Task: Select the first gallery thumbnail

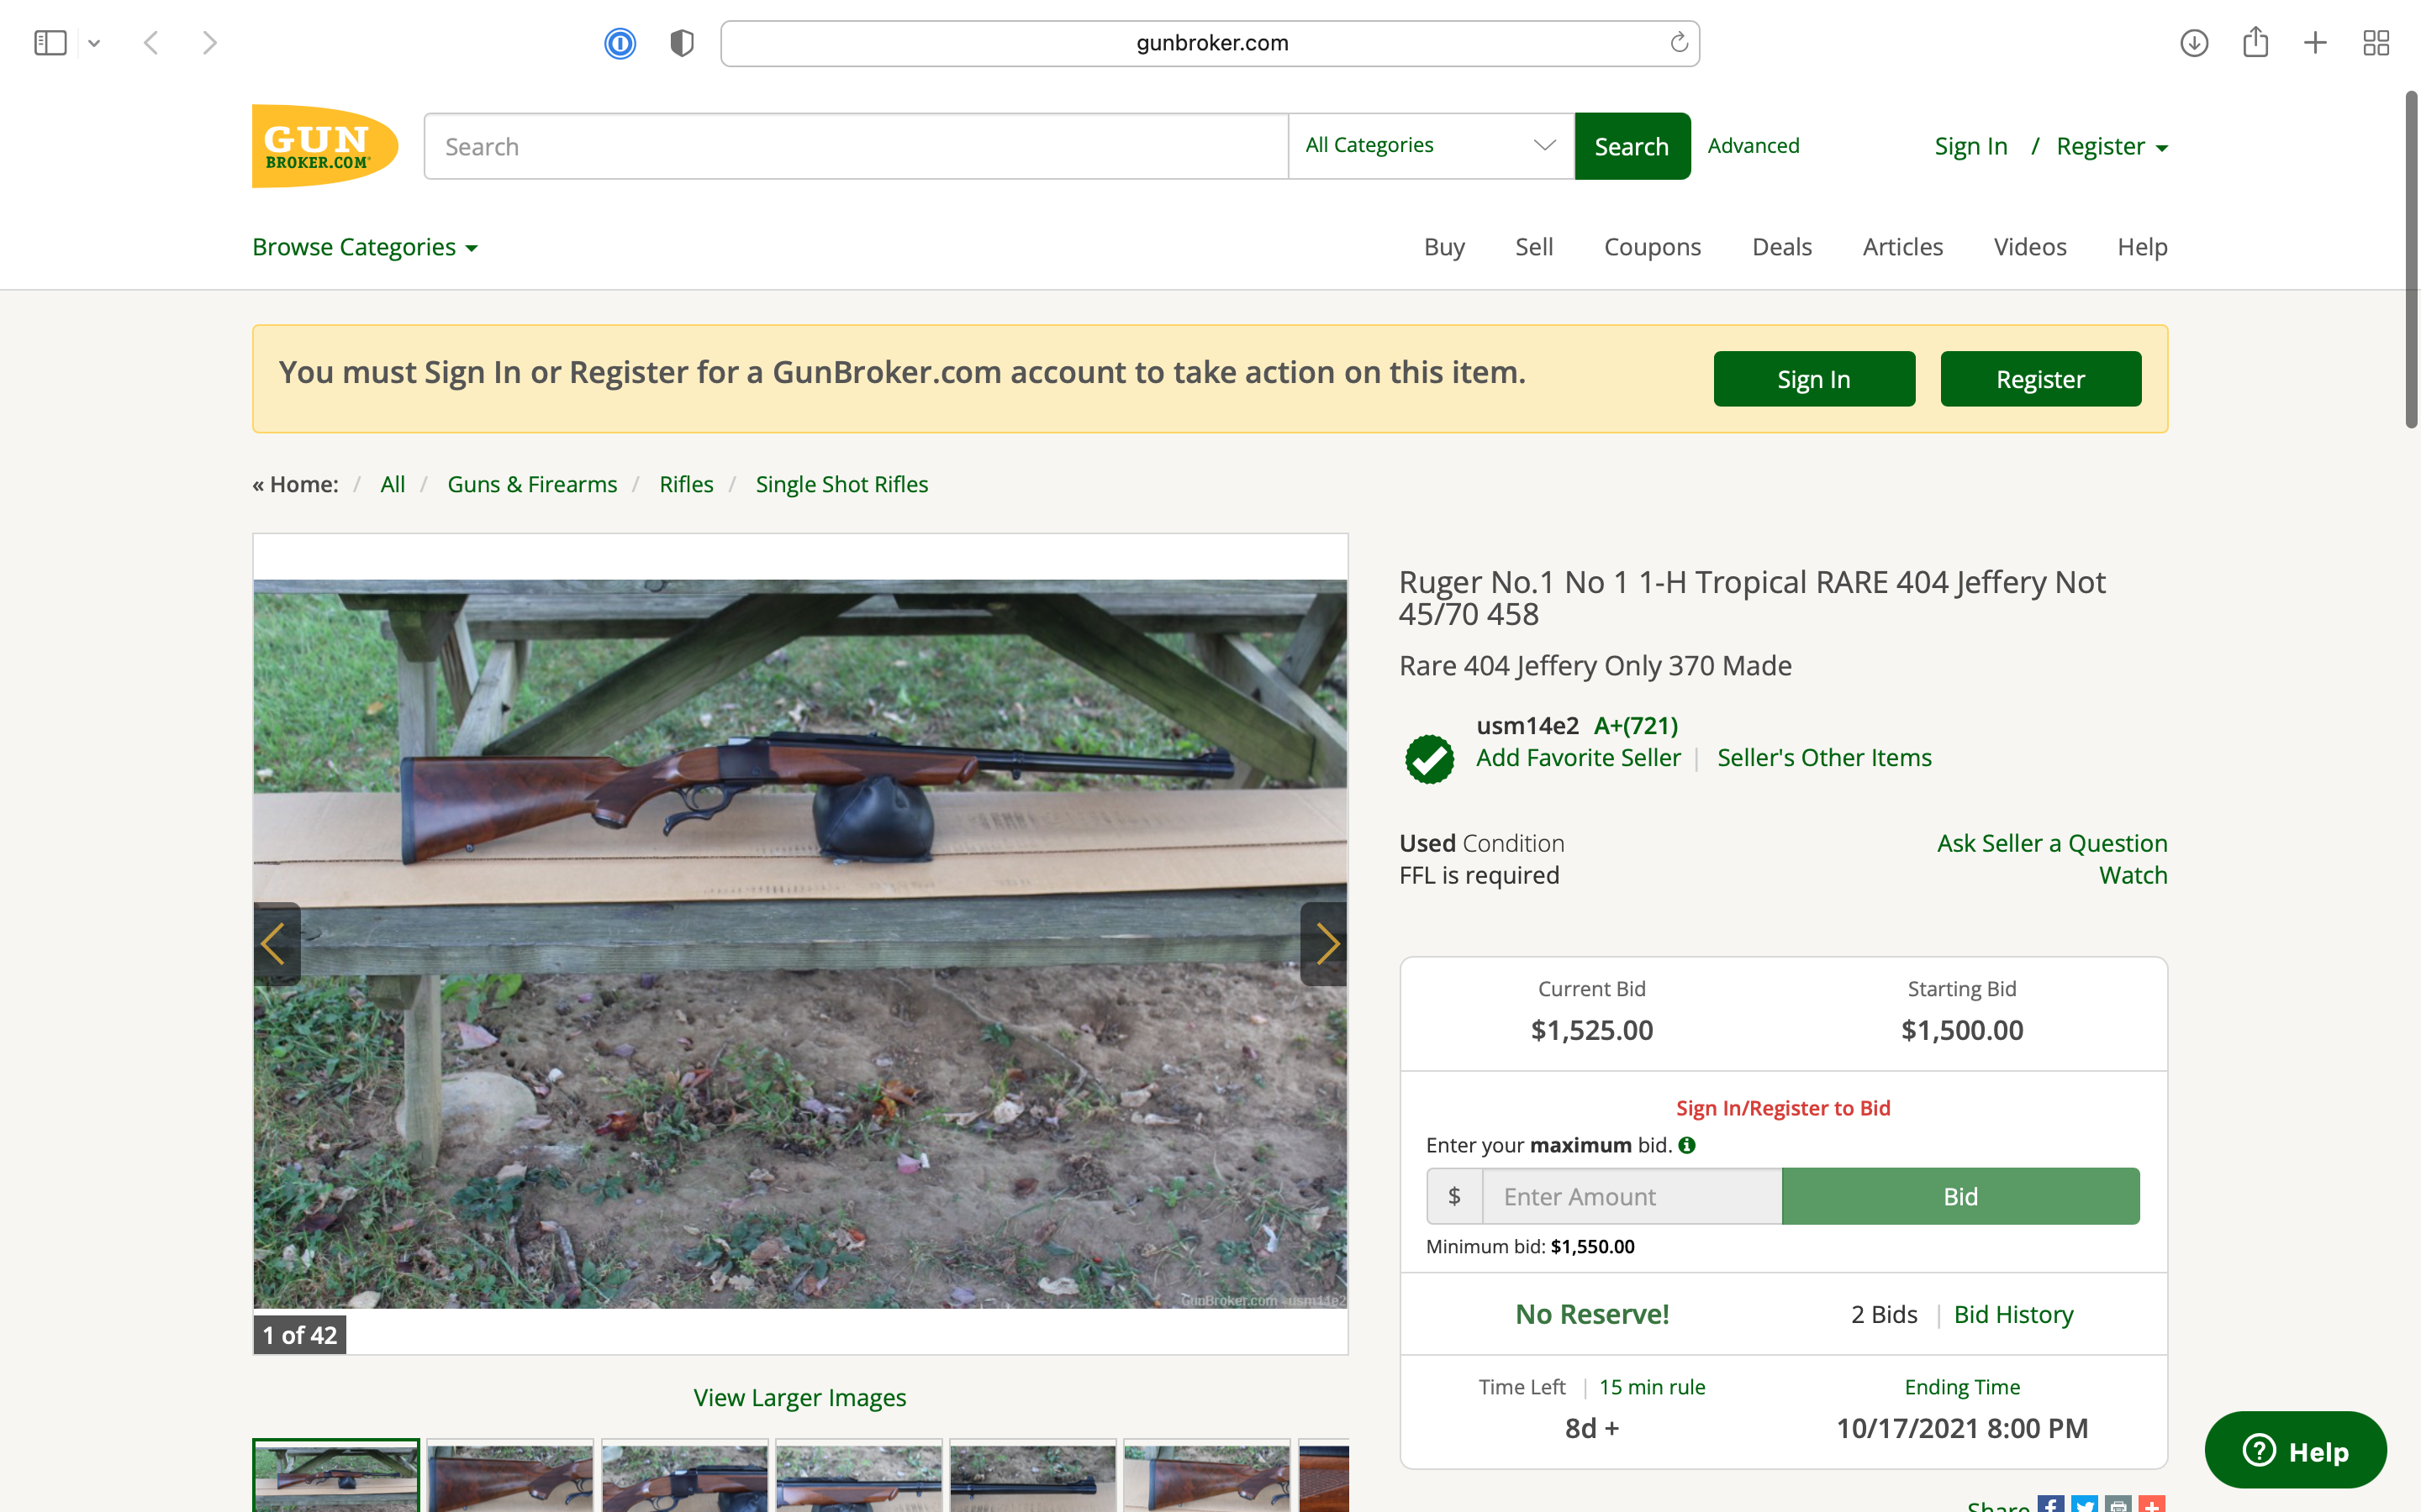Action: pos(336,1476)
